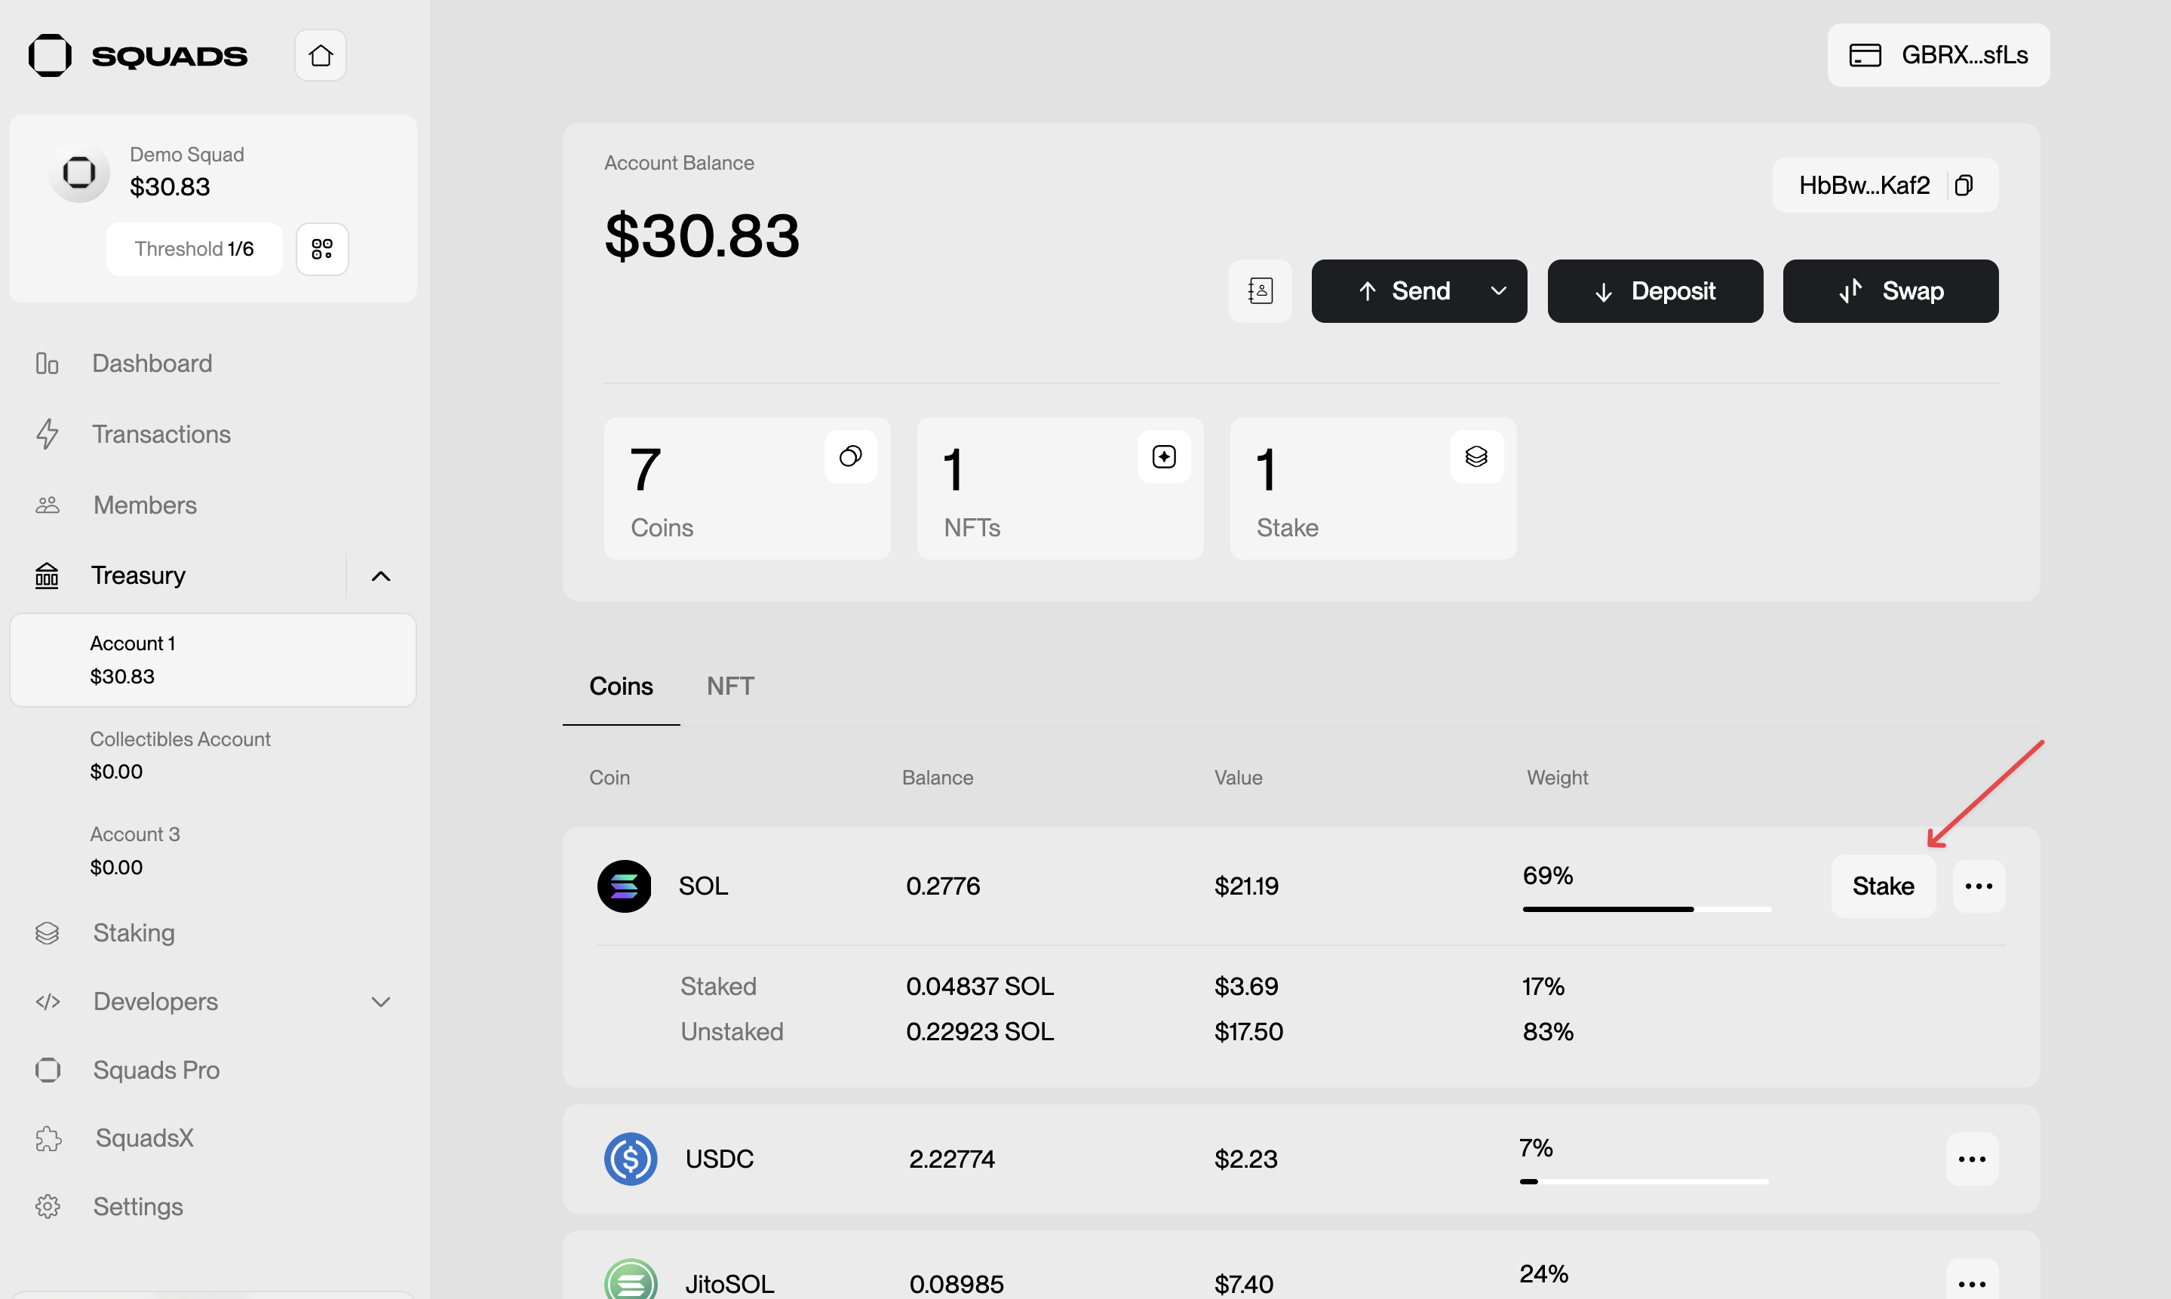Click the Members people icon

pos(48,504)
